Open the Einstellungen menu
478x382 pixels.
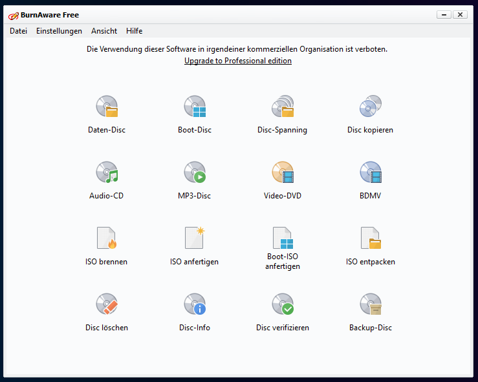coord(59,31)
